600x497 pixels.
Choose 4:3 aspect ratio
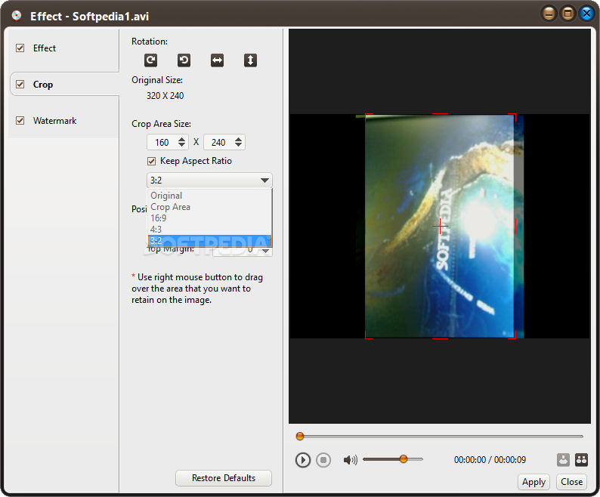click(209, 230)
